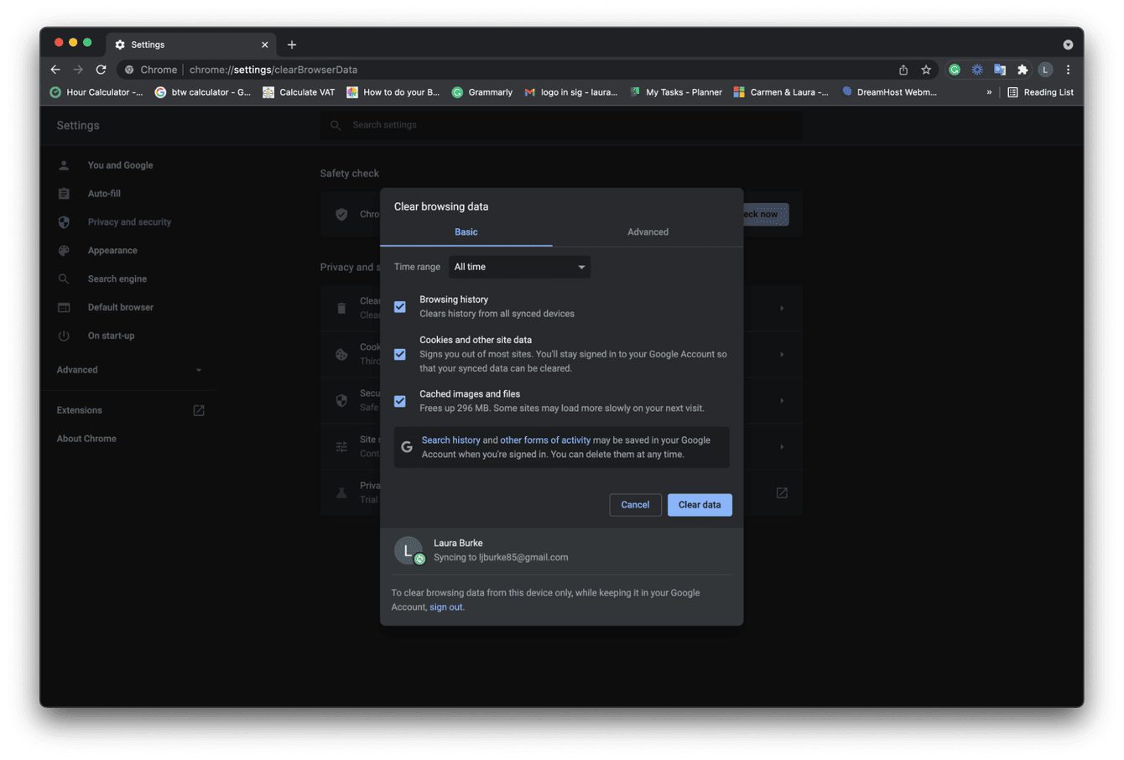Click the search settings magnifier icon
Viewport: 1124px width, 760px height.
point(335,124)
